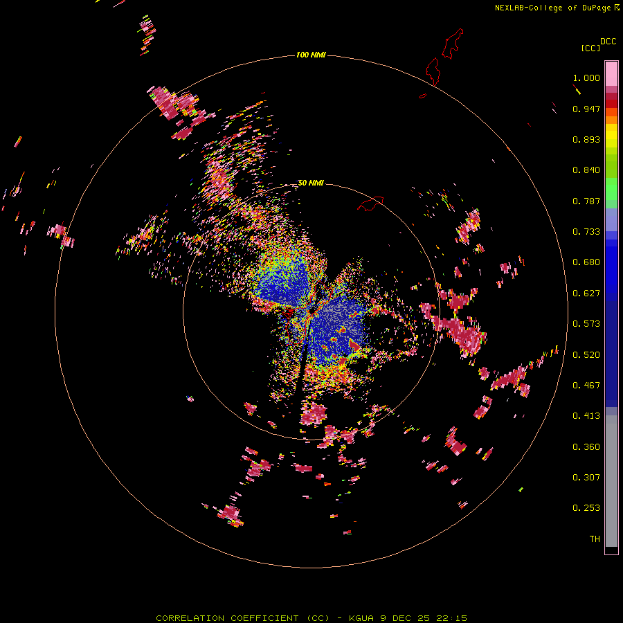Click the bright green color band
This screenshot has width=623, height=623.
coord(611,189)
